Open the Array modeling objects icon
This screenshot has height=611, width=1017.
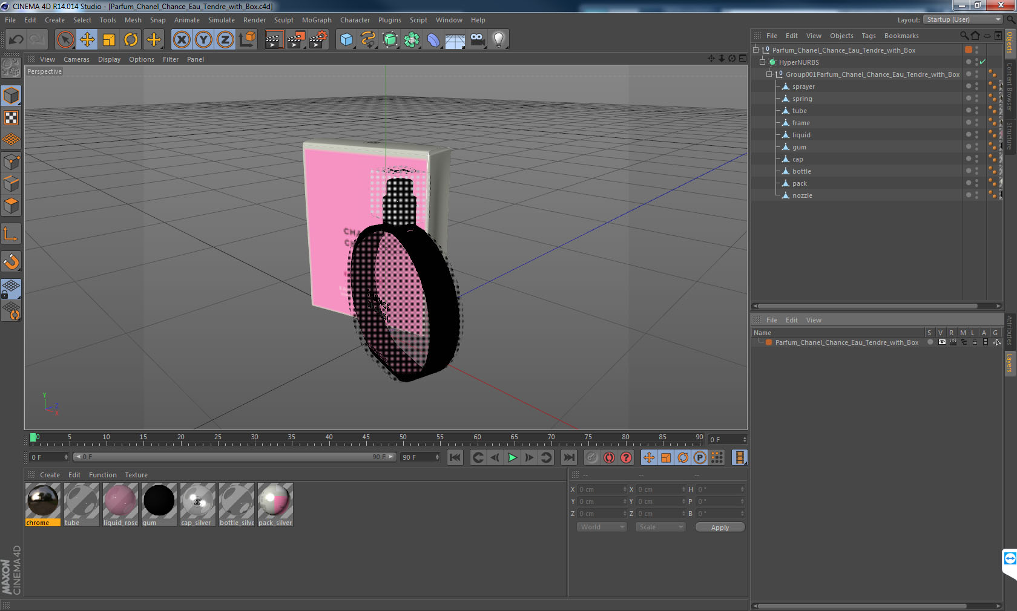[x=412, y=40]
